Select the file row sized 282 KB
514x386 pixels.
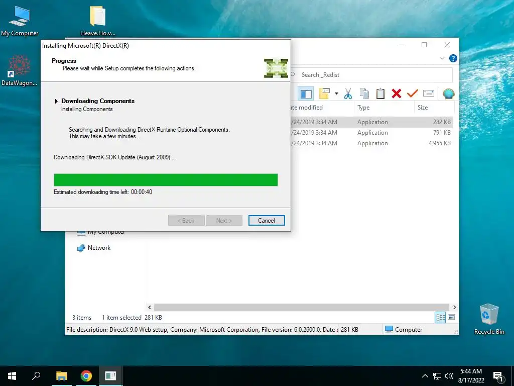(372, 122)
